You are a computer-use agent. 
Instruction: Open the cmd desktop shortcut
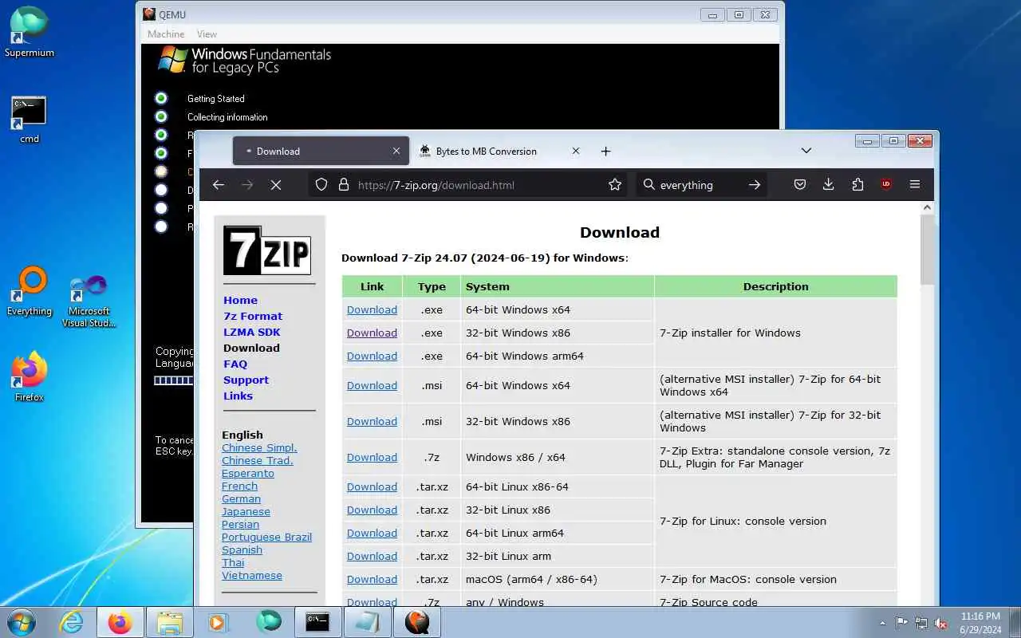[x=30, y=120]
